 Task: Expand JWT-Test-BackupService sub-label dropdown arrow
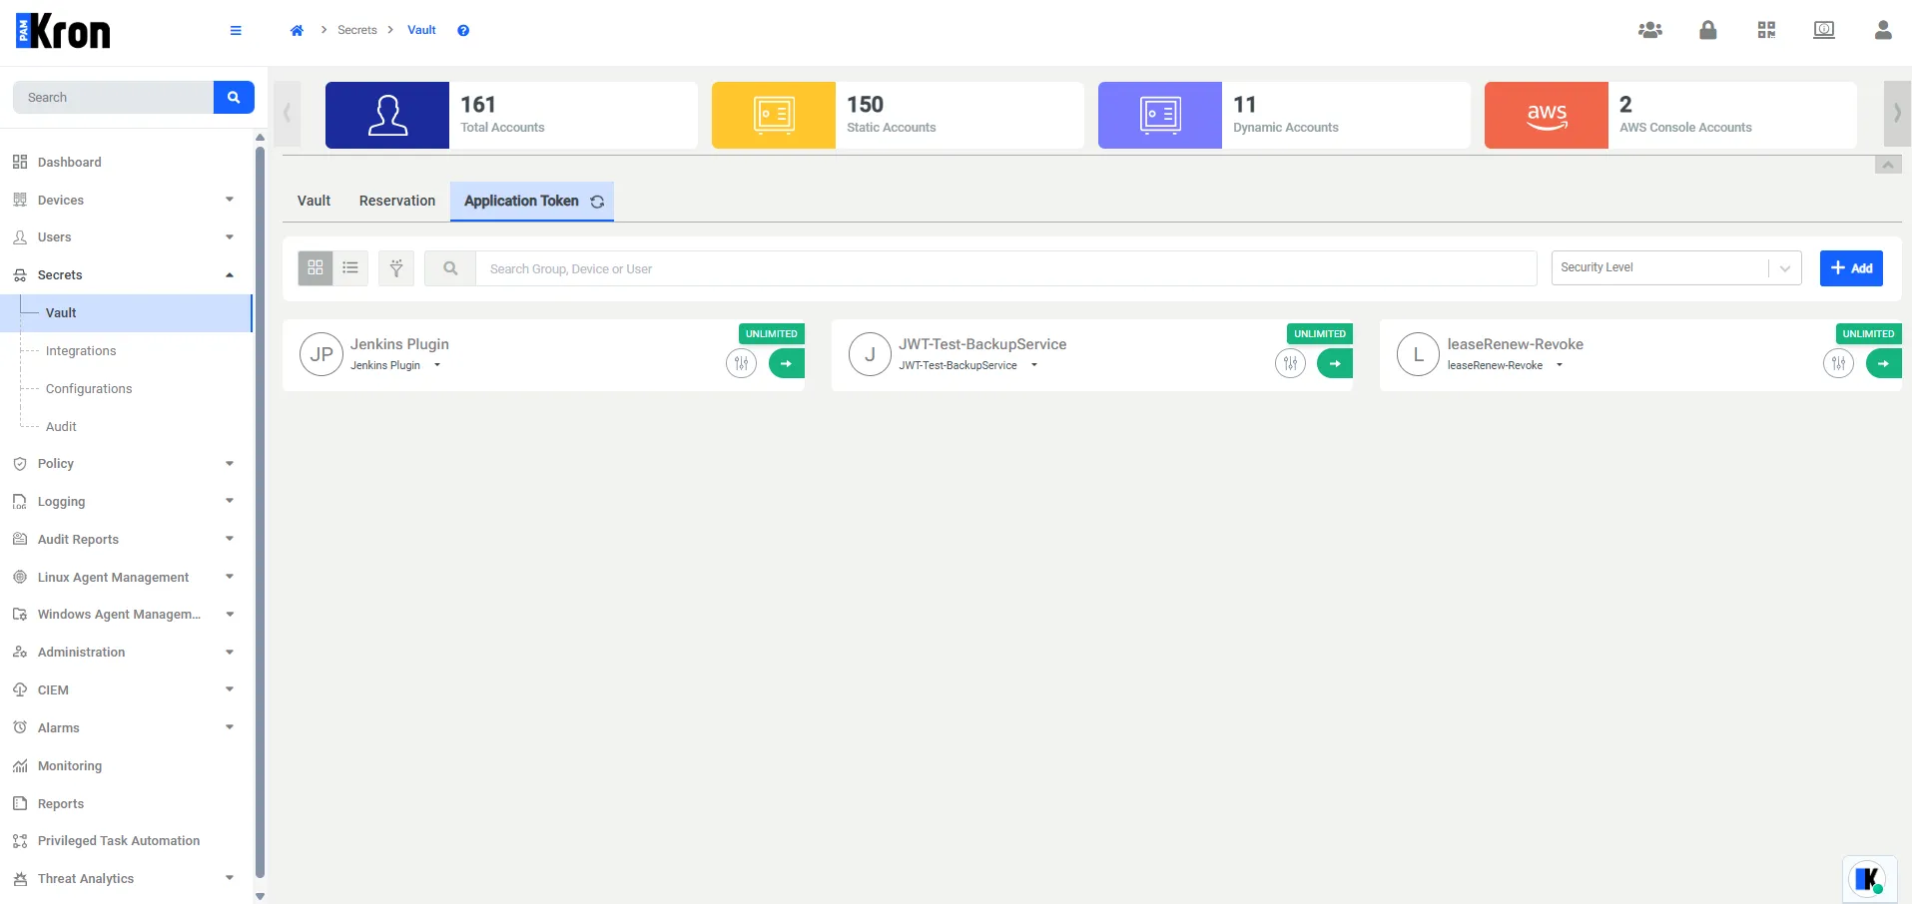click(x=1034, y=365)
